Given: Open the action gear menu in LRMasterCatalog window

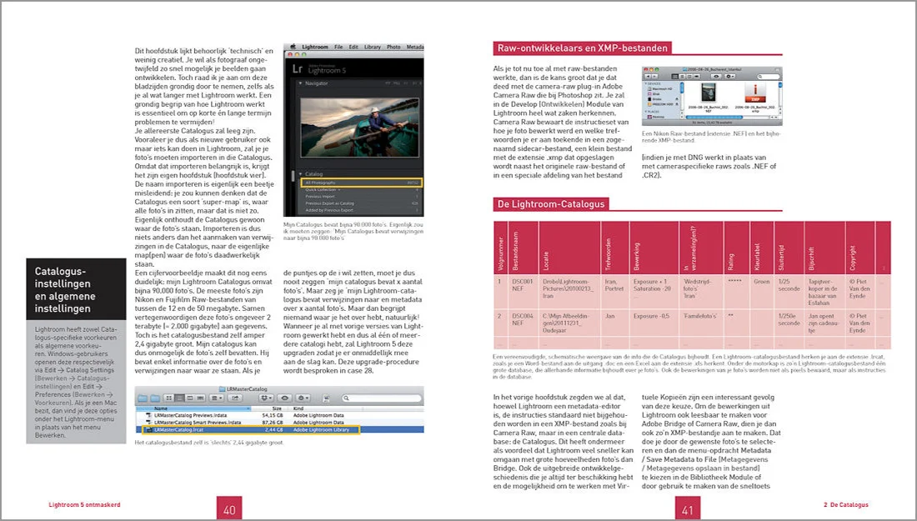Looking at the screenshot, I should (303, 398).
